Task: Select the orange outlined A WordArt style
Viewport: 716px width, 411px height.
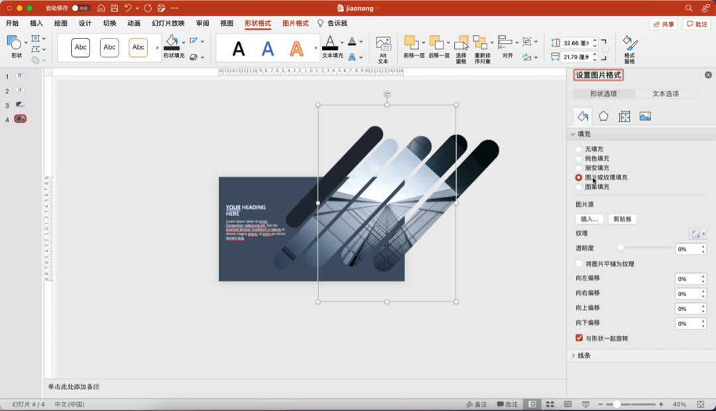Action: 296,48
